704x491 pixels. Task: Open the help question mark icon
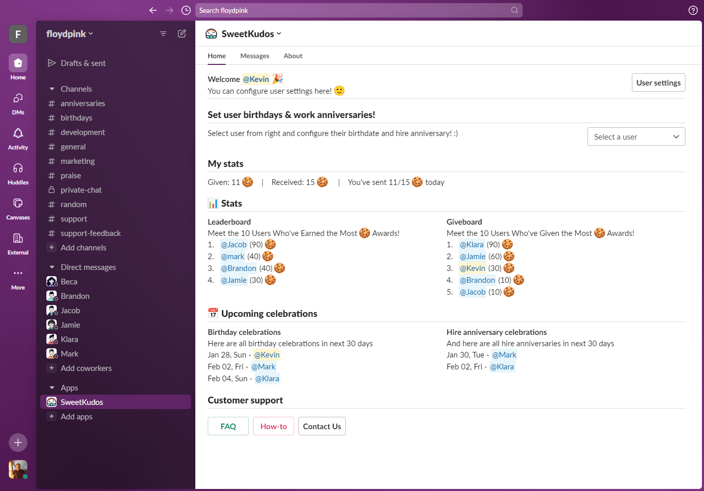click(693, 10)
